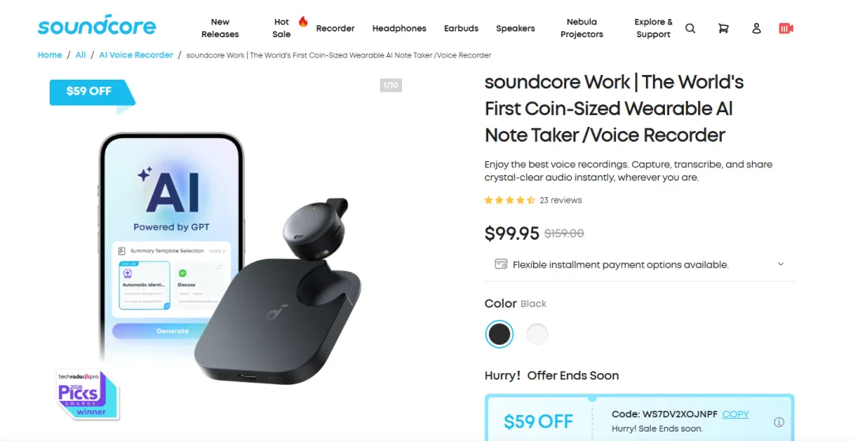Open the Nebula Projectors menu
Viewport: 853px width, 441px height.
click(x=581, y=28)
